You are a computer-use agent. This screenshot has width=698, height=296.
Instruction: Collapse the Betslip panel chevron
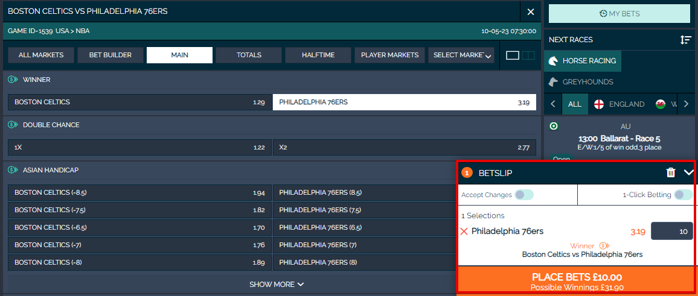tap(688, 173)
